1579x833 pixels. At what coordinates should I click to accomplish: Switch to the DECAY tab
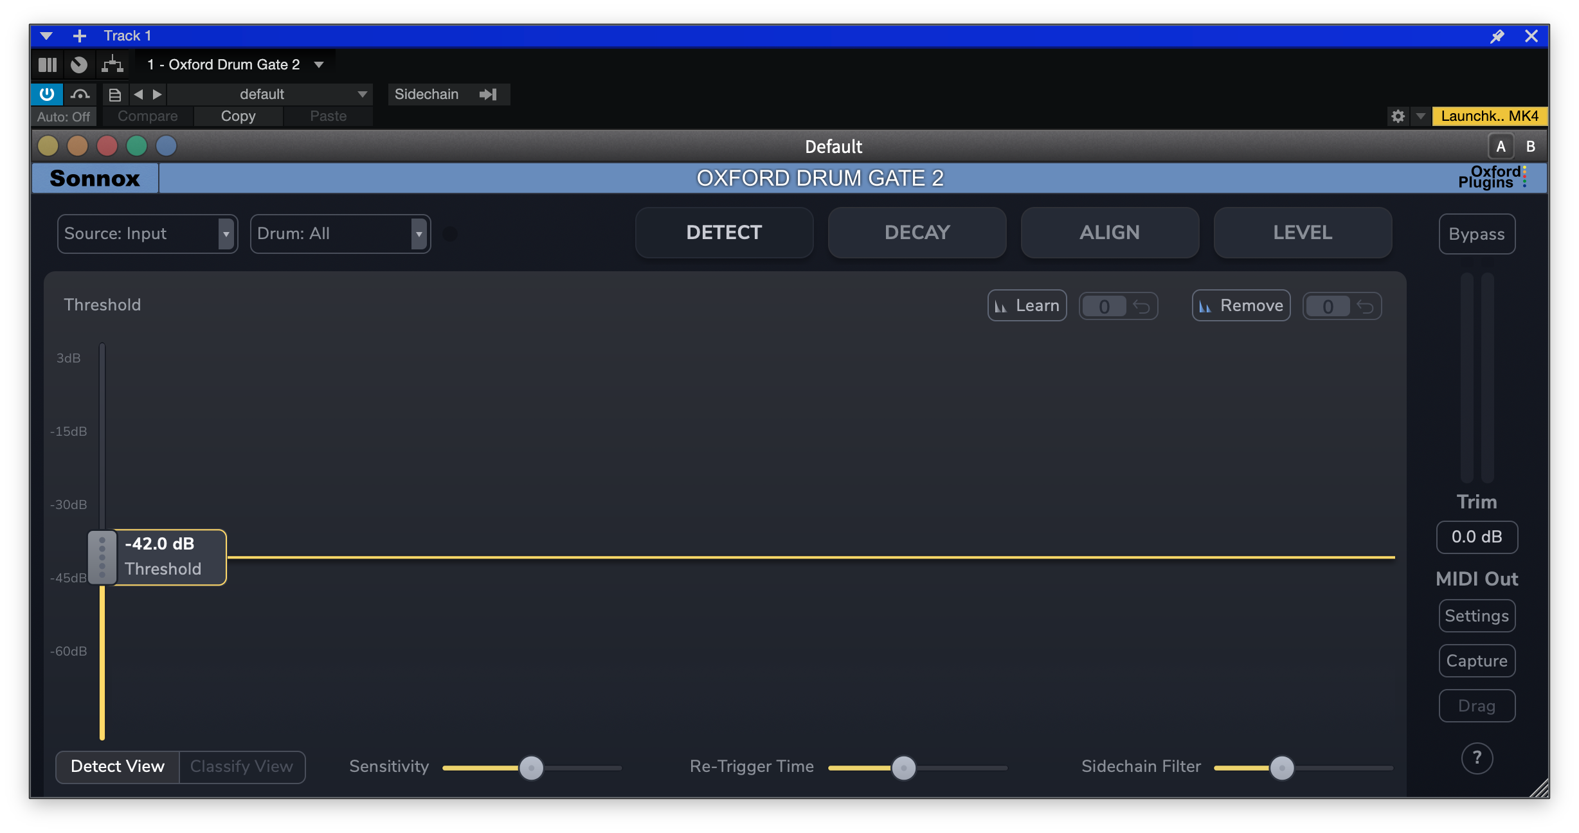click(x=917, y=233)
